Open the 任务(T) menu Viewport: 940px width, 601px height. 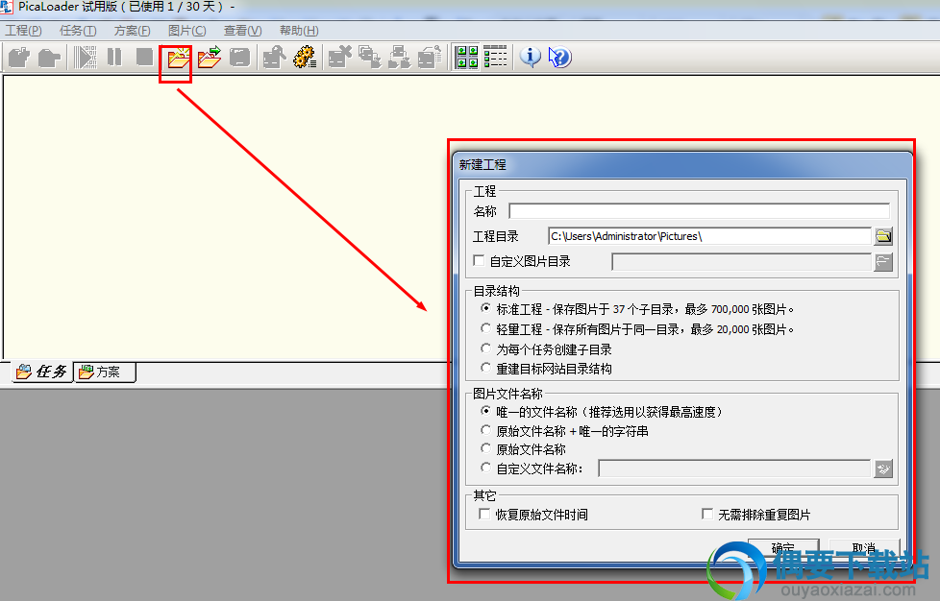pos(78,31)
